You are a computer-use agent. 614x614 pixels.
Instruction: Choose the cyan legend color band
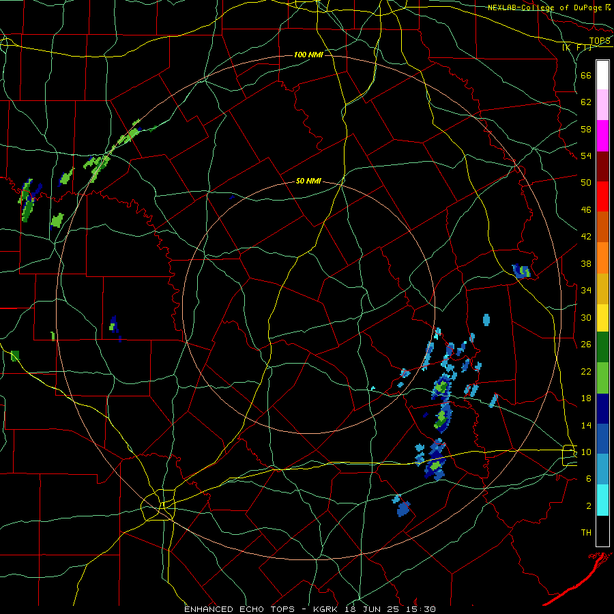pos(602,499)
